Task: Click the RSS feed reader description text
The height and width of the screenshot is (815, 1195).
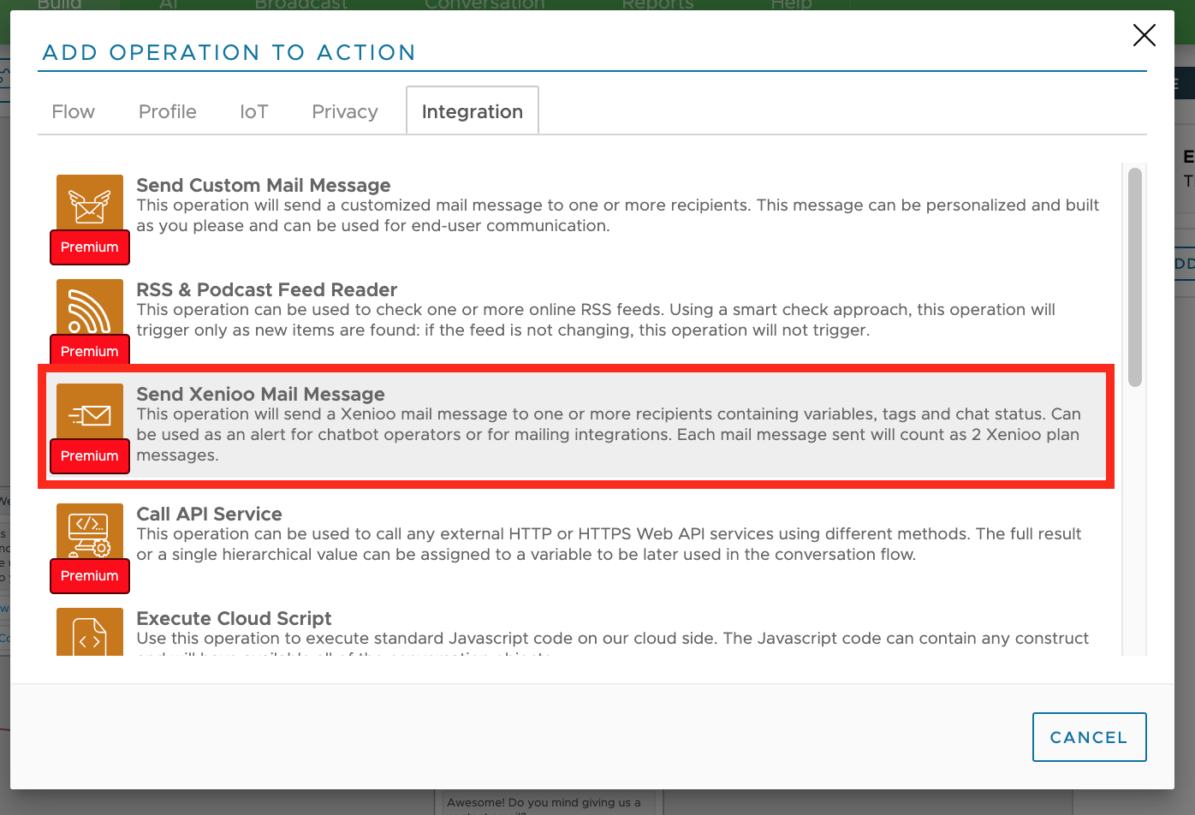Action: click(596, 320)
